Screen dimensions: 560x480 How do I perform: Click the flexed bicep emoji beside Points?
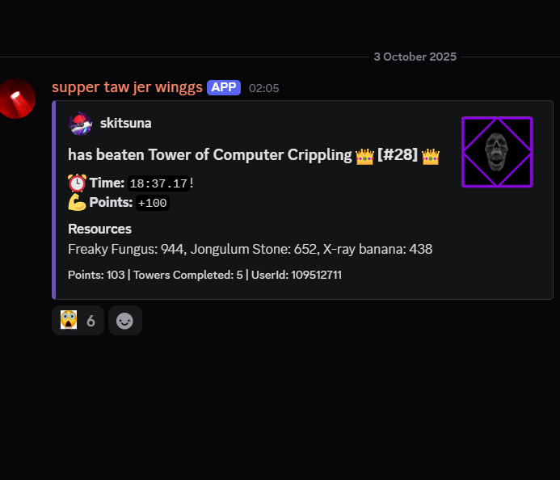[x=77, y=203]
